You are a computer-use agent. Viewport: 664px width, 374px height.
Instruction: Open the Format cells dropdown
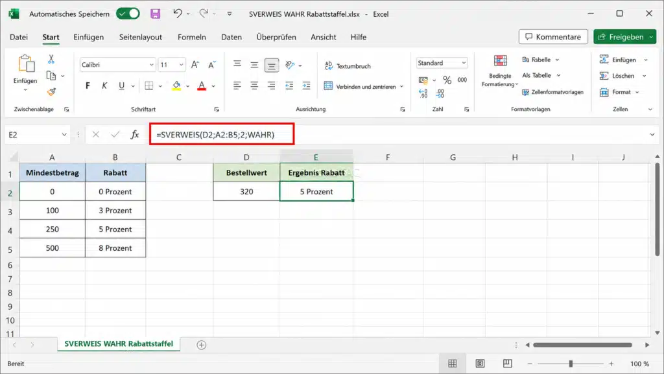[619, 92]
